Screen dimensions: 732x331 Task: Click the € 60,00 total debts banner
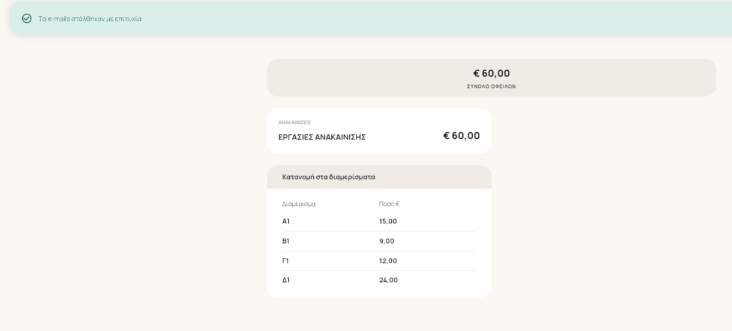tap(491, 78)
